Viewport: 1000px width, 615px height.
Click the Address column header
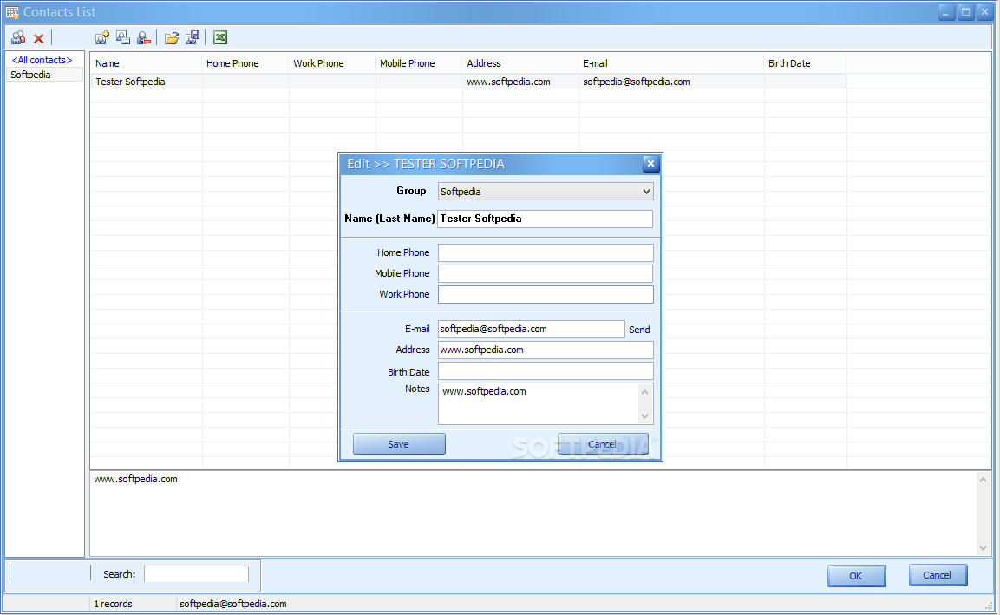coord(520,63)
